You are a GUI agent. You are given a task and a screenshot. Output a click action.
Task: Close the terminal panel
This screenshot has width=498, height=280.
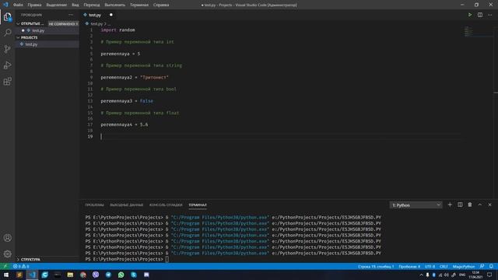click(x=489, y=205)
